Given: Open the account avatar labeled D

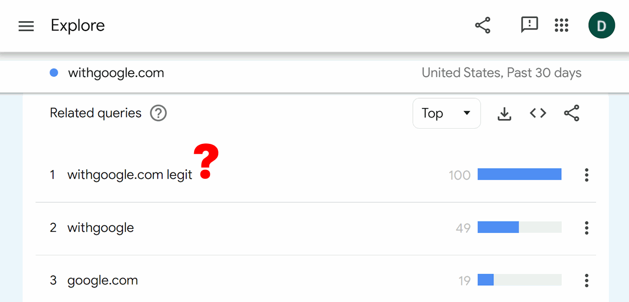Looking at the screenshot, I should tap(601, 25).
